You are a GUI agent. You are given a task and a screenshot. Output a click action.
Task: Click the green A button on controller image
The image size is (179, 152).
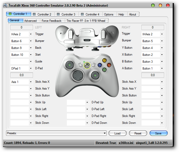tap(104, 70)
